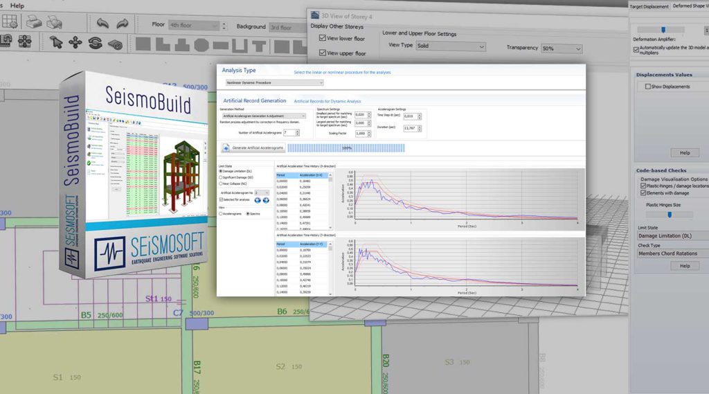Switch to Target Displacement tab
The height and width of the screenshot is (394, 709).
coord(649,6)
